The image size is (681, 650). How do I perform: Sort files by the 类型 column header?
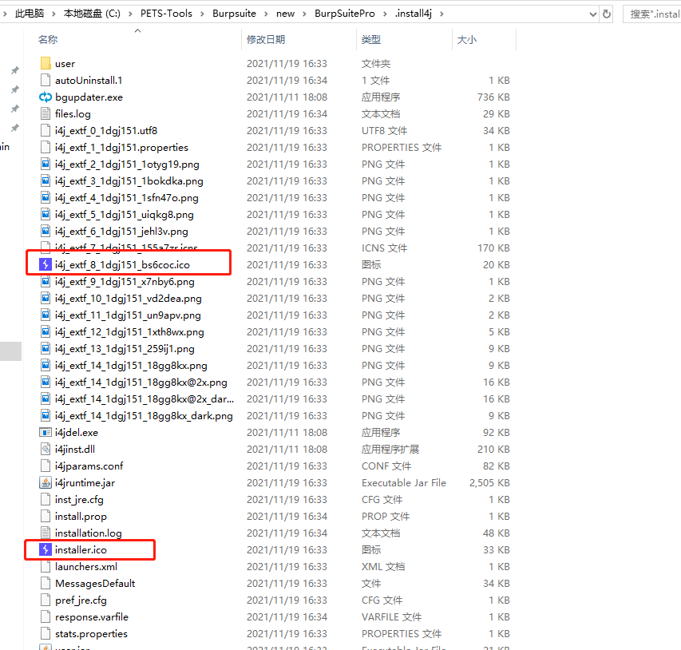click(371, 40)
